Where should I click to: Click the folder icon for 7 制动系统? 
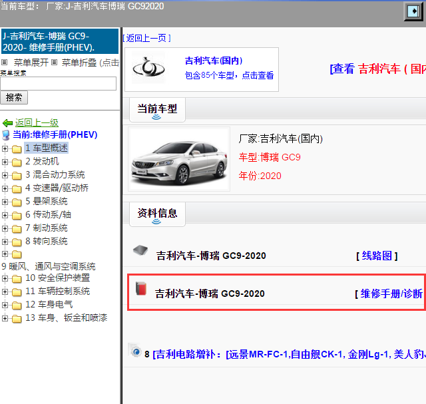tap(17, 229)
